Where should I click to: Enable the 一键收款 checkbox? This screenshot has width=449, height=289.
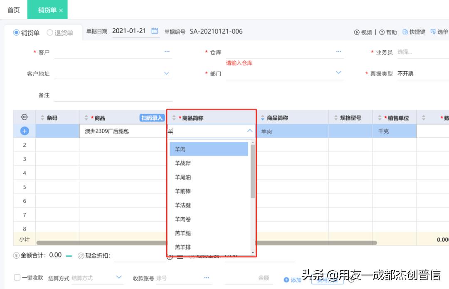click(x=16, y=278)
